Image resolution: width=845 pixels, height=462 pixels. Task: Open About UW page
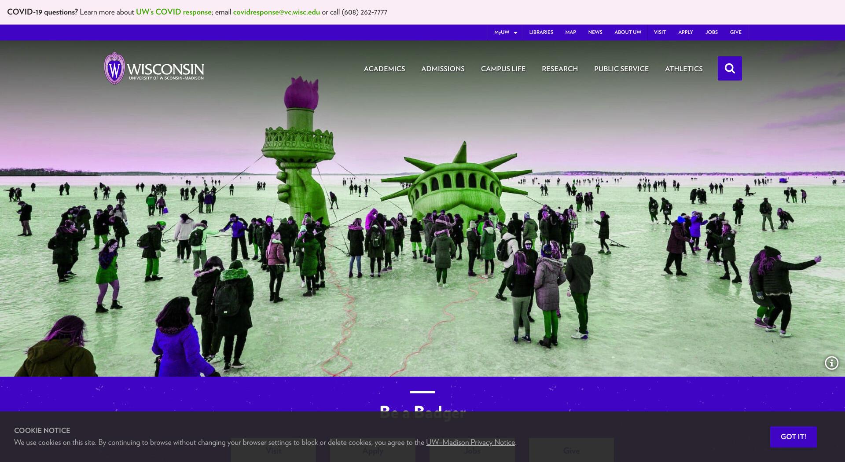pyautogui.click(x=628, y=32)
